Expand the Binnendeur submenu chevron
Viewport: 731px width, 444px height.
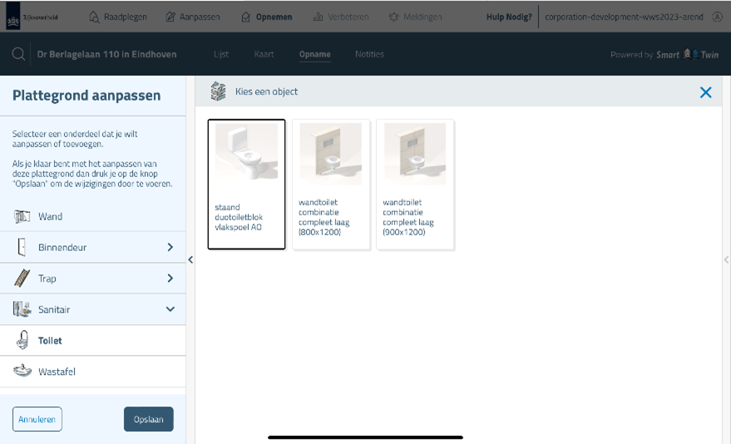[x=170, y=248]
